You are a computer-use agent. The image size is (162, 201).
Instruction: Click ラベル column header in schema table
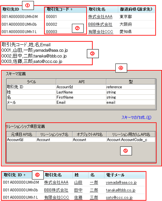[31, 82]
